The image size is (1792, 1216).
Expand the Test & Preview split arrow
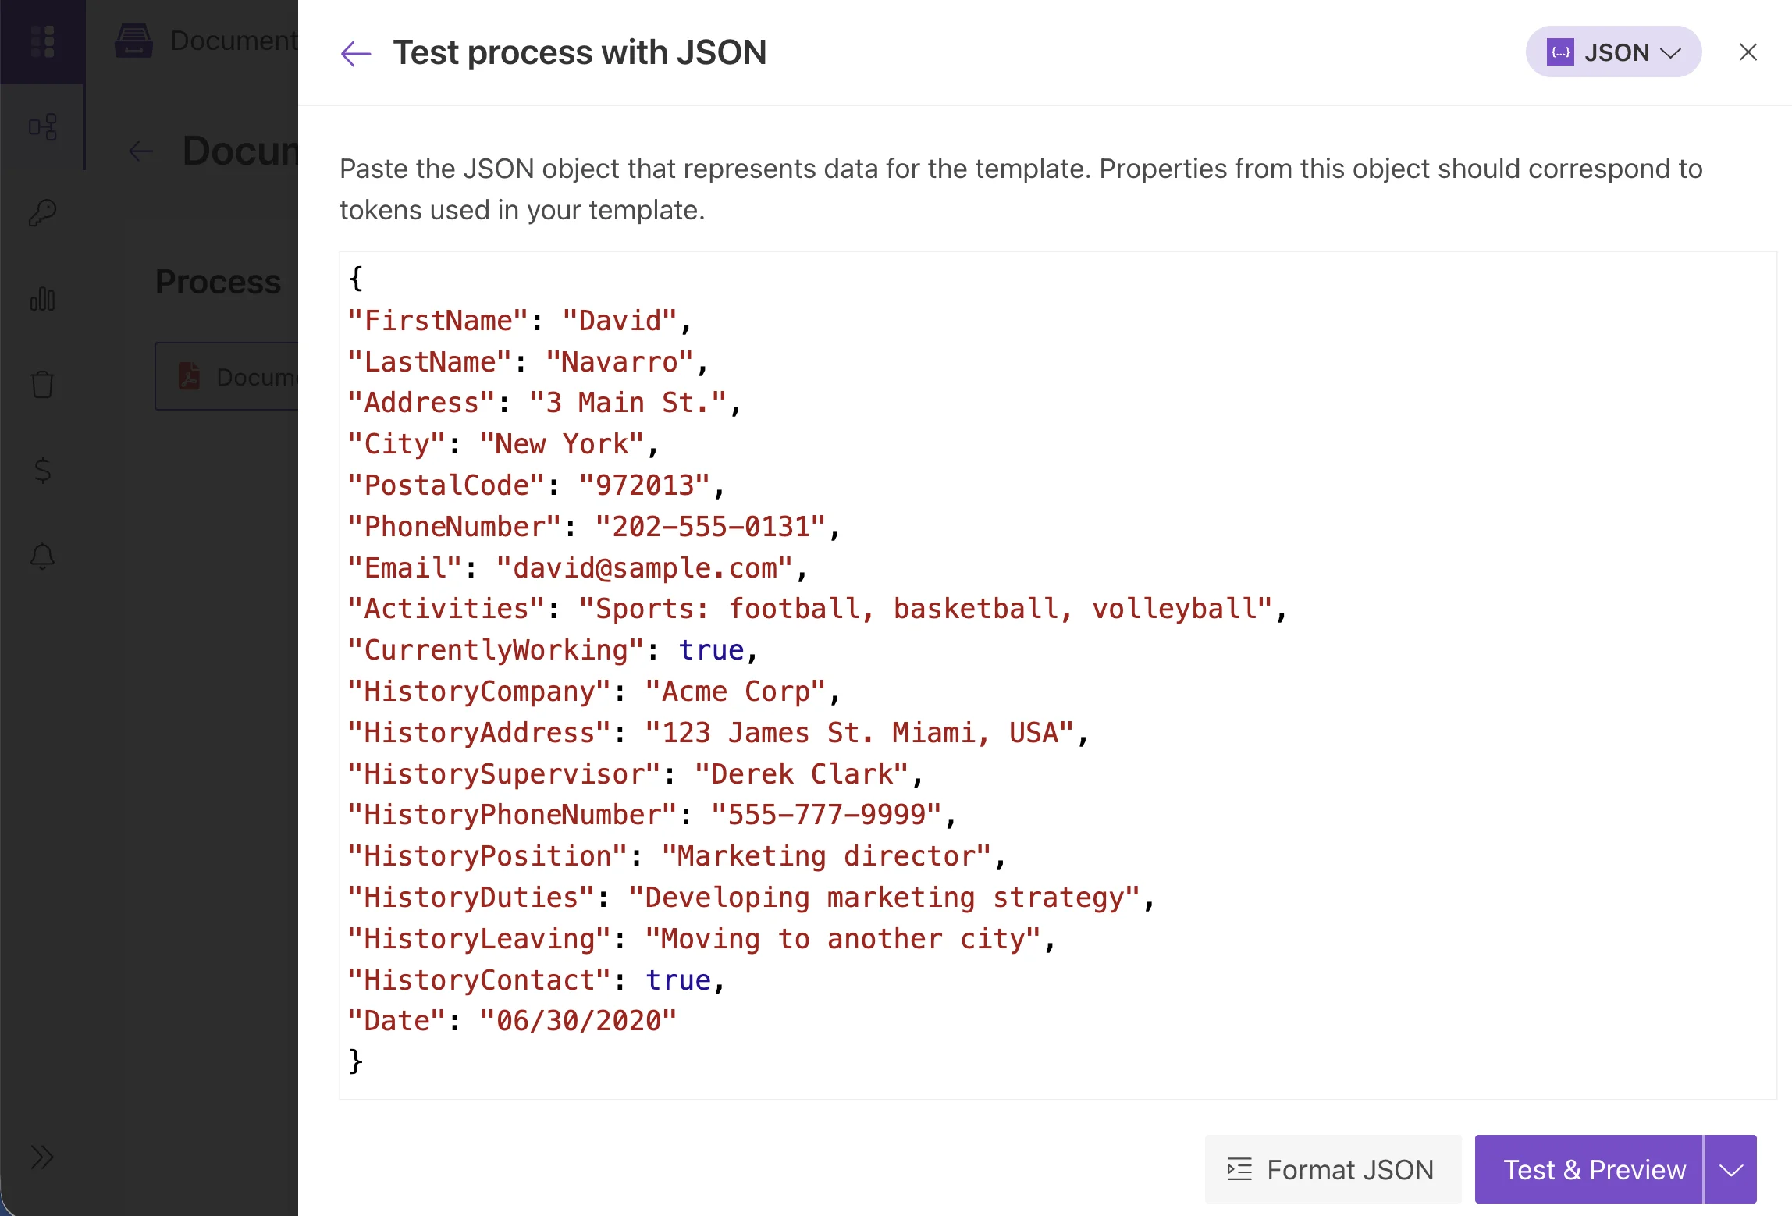1731,1169
